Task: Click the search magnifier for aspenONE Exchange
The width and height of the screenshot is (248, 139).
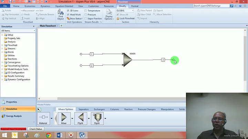Action: click(x=231, y=6)
